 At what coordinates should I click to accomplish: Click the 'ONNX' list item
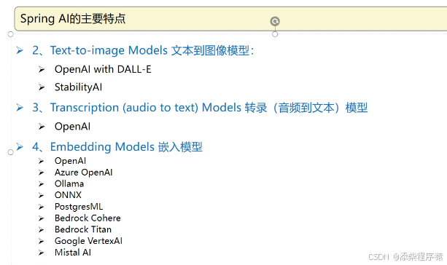coord(68,195)
